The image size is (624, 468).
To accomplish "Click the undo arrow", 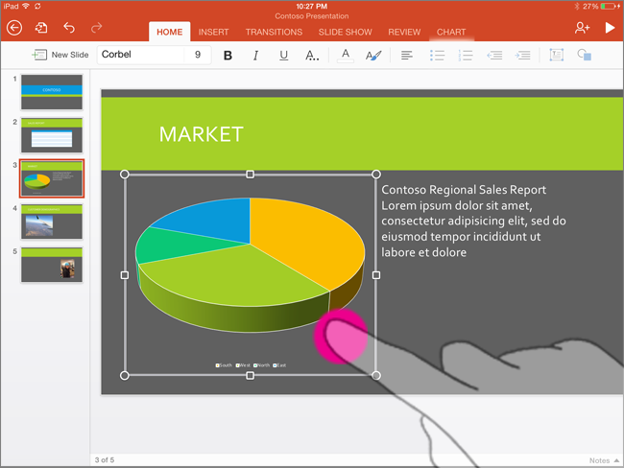I will [x=69, y=29].
